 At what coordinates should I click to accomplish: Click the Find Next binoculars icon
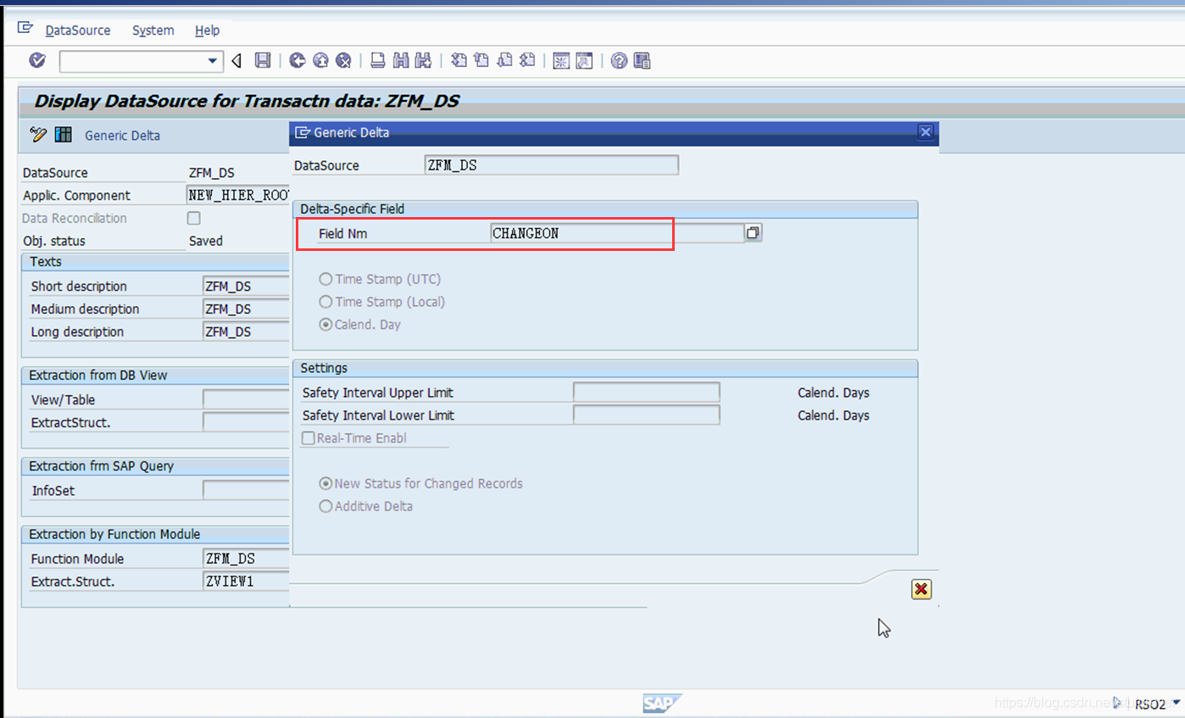pos(423,60)
